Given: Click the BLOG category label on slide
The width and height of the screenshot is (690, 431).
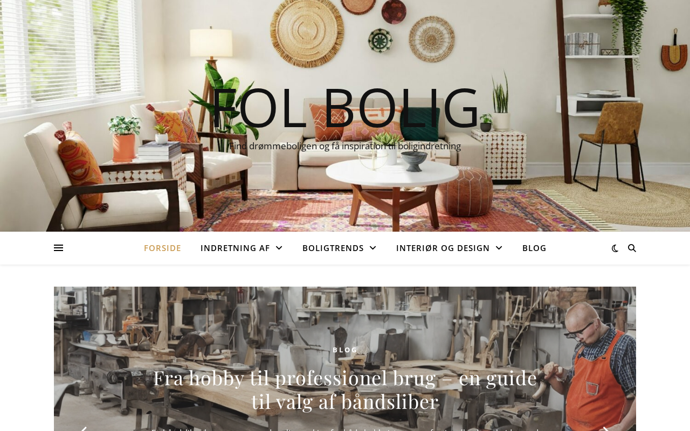Looking at the screenshot, I should (x=345, y=350).
